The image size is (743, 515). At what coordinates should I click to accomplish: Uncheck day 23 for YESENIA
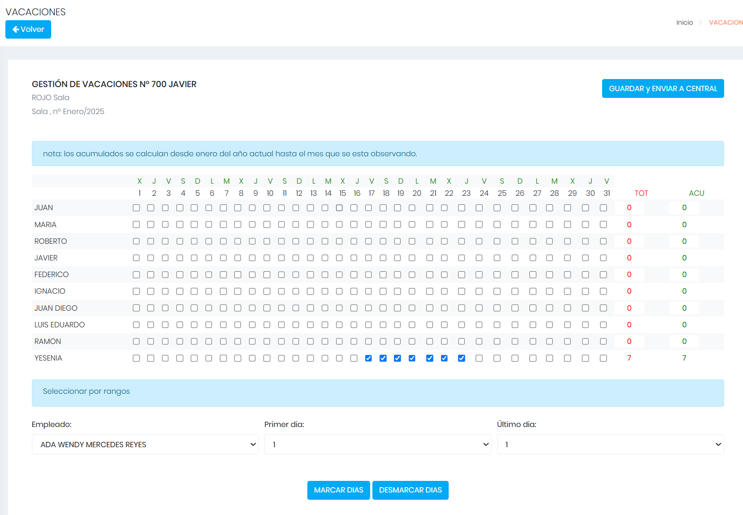(x=462, y=358)
